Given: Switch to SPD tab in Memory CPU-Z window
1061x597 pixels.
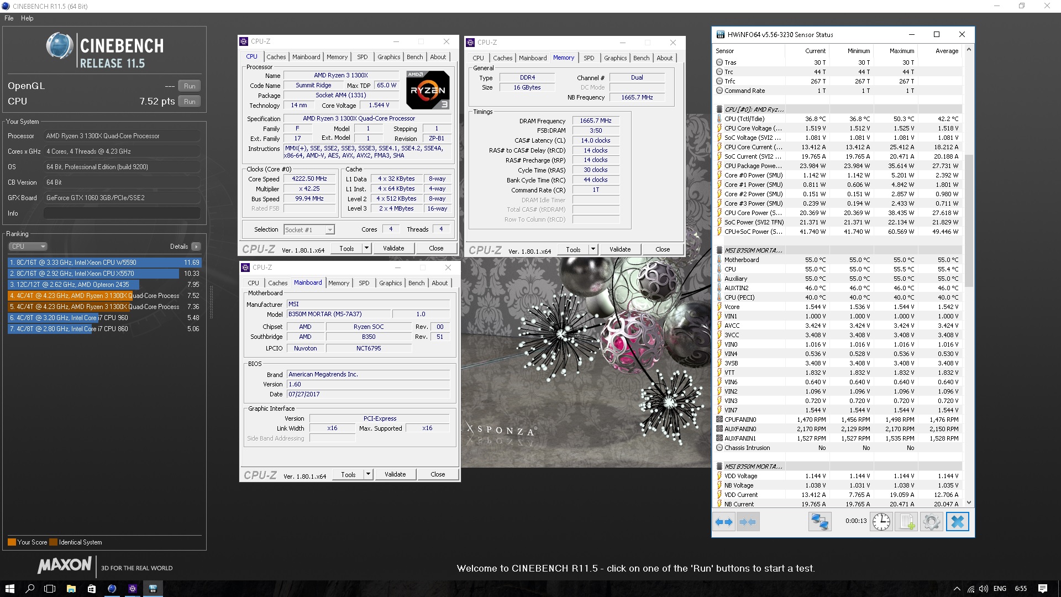Looking at the screenshot, I should (x=589, y=58).
